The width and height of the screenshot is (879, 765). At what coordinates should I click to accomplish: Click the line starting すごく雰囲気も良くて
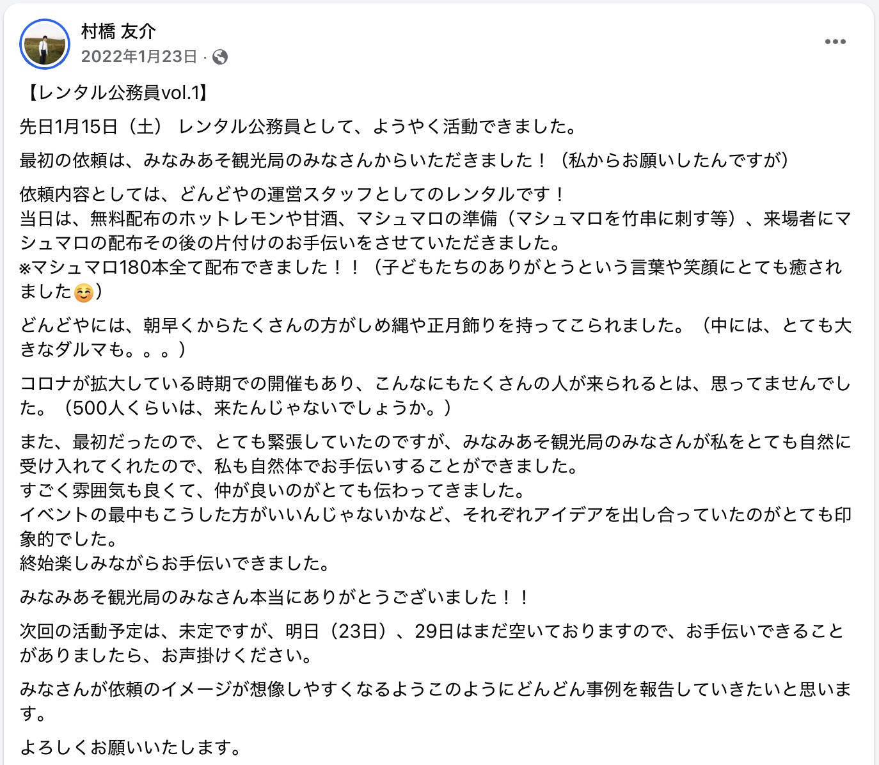point(273,491)
